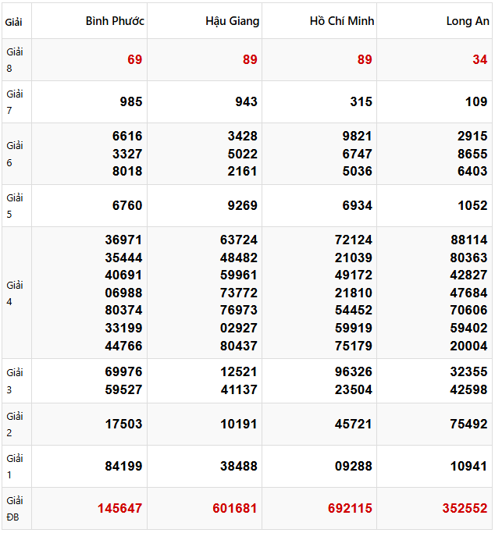Screen dimensions: 495x533
Task: Select the Hồ Chí Minh column header
Action: [342, 21]
